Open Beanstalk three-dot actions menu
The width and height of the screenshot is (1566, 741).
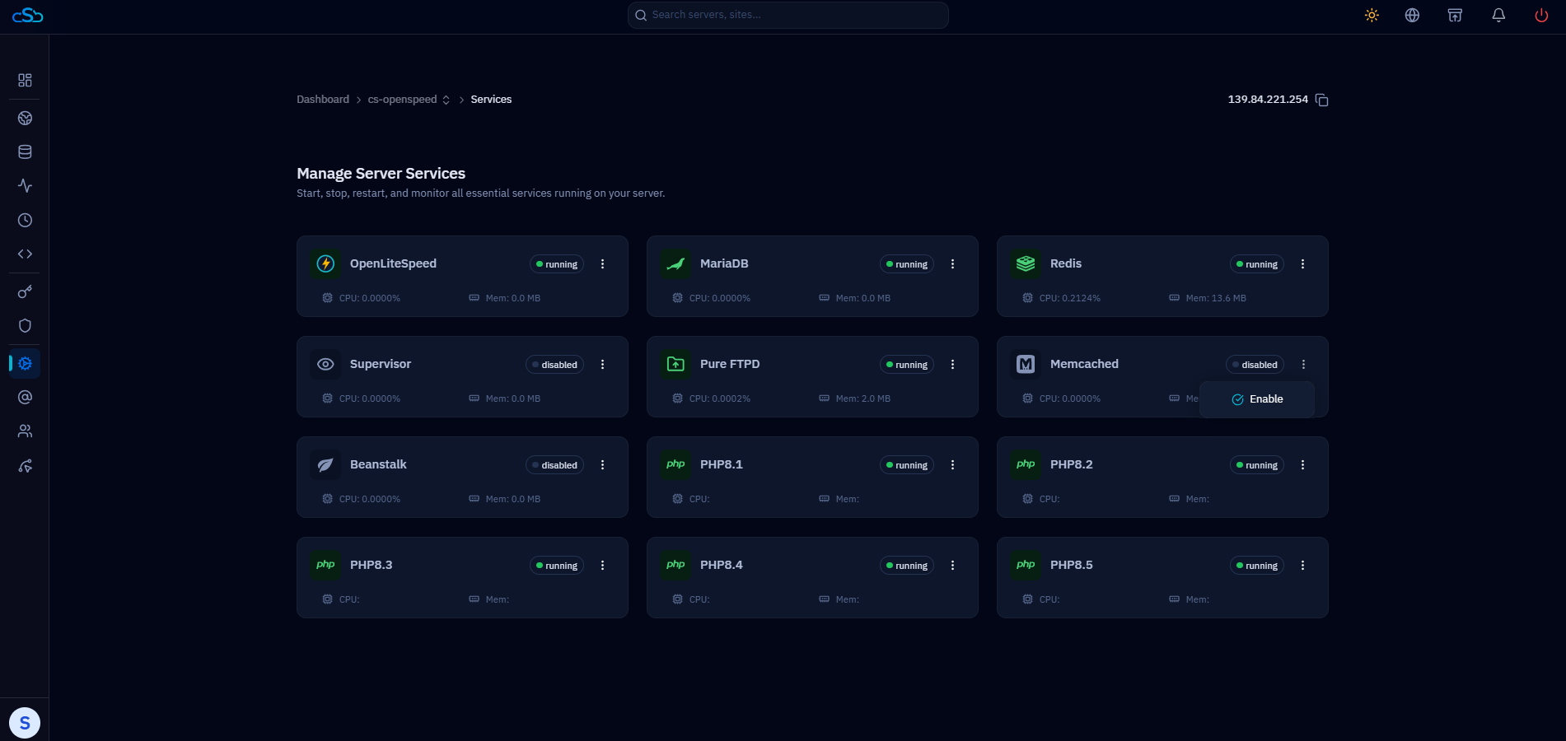(x=602, y=464)
